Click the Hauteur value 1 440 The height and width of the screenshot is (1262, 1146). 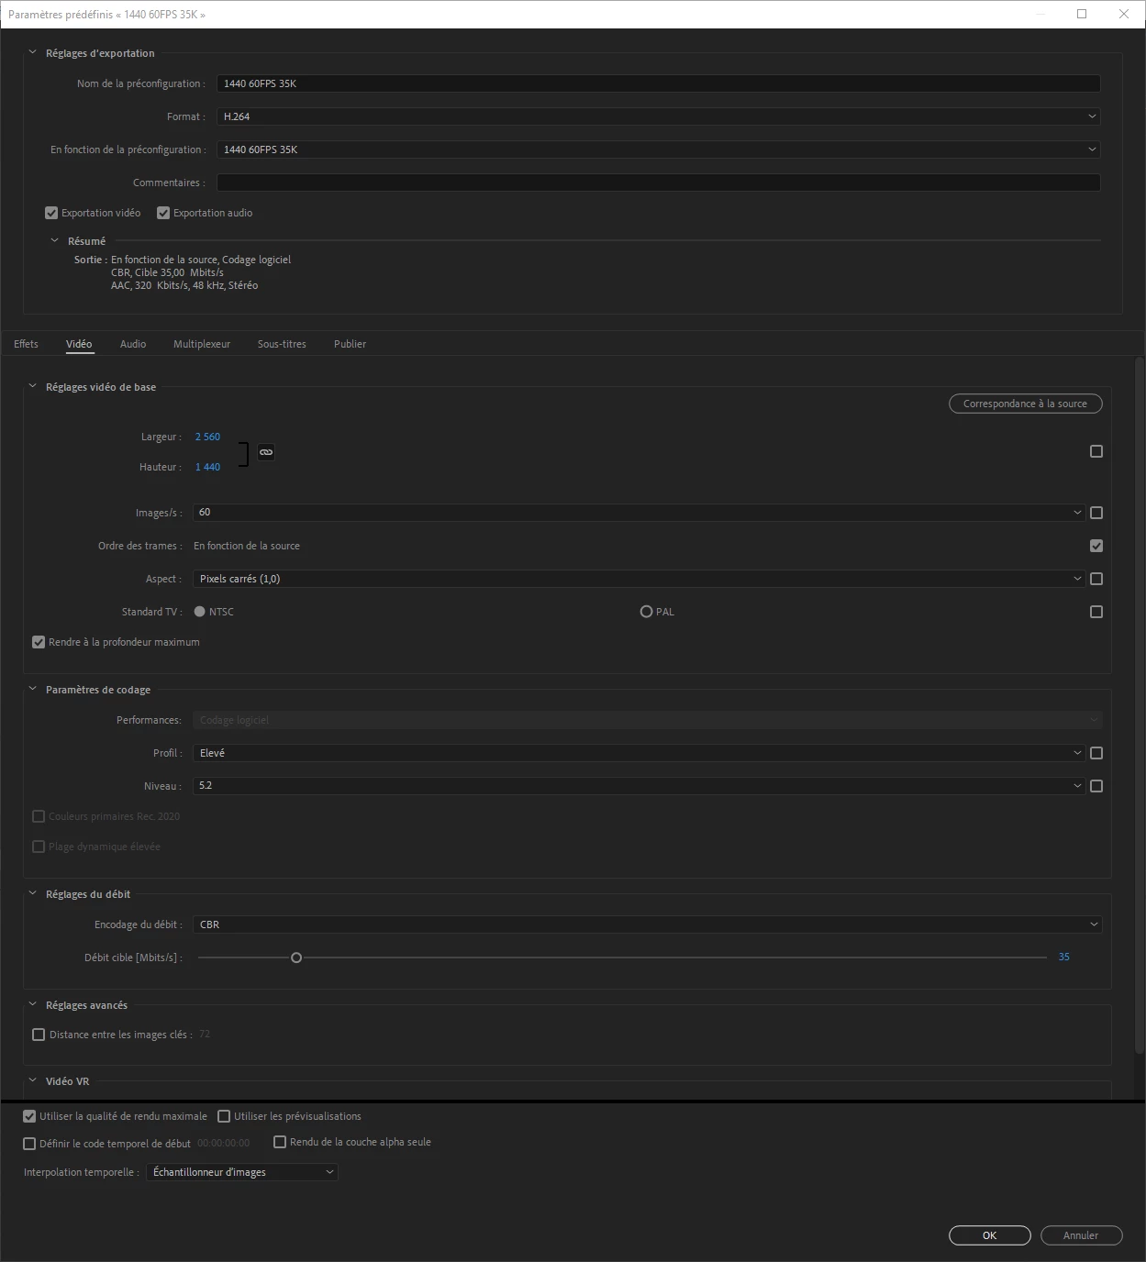point(207,467)
